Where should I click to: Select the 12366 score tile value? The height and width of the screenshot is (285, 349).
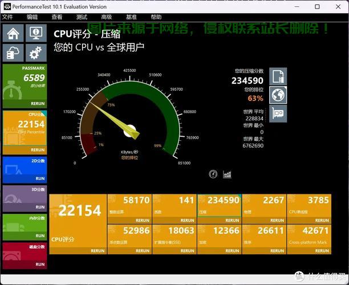(226, 230)
